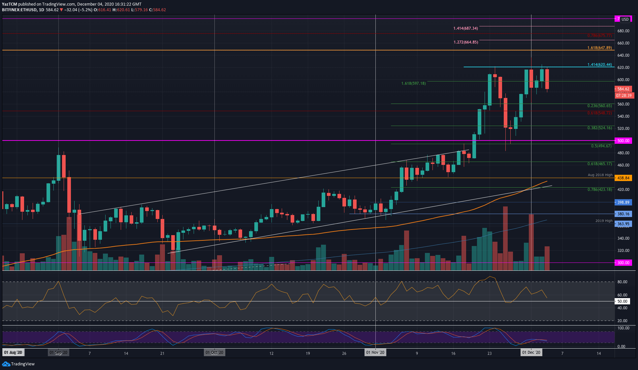Click the red 0.618(548.72) level label
The height and width of the screenshot is (370, 638).
tap(599, 113)
